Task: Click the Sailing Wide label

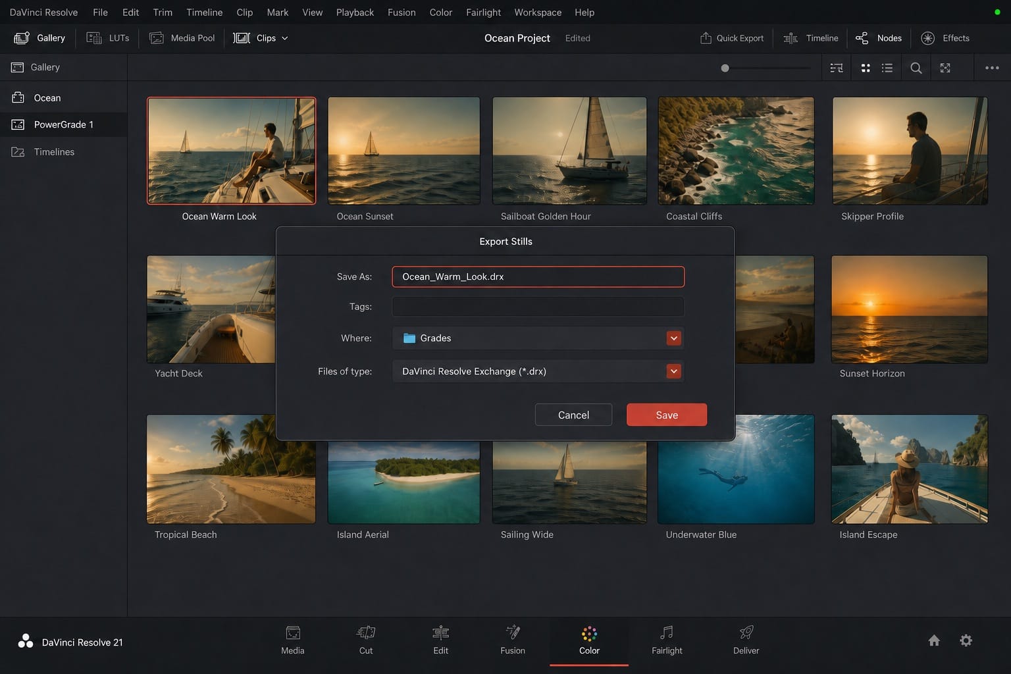Action: 527,534
